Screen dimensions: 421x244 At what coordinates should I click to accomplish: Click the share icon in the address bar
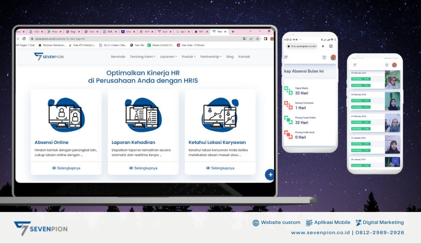point(251,39)
